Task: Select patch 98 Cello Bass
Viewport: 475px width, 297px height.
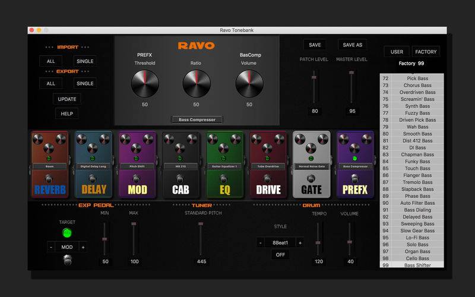Action: [411, 258]
